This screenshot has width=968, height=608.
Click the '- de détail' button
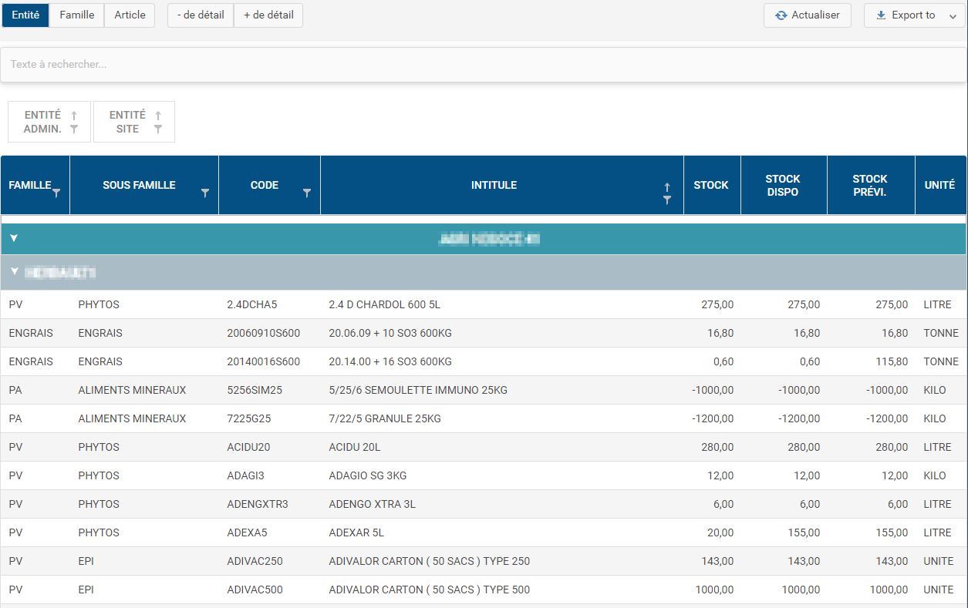point(201,15)
